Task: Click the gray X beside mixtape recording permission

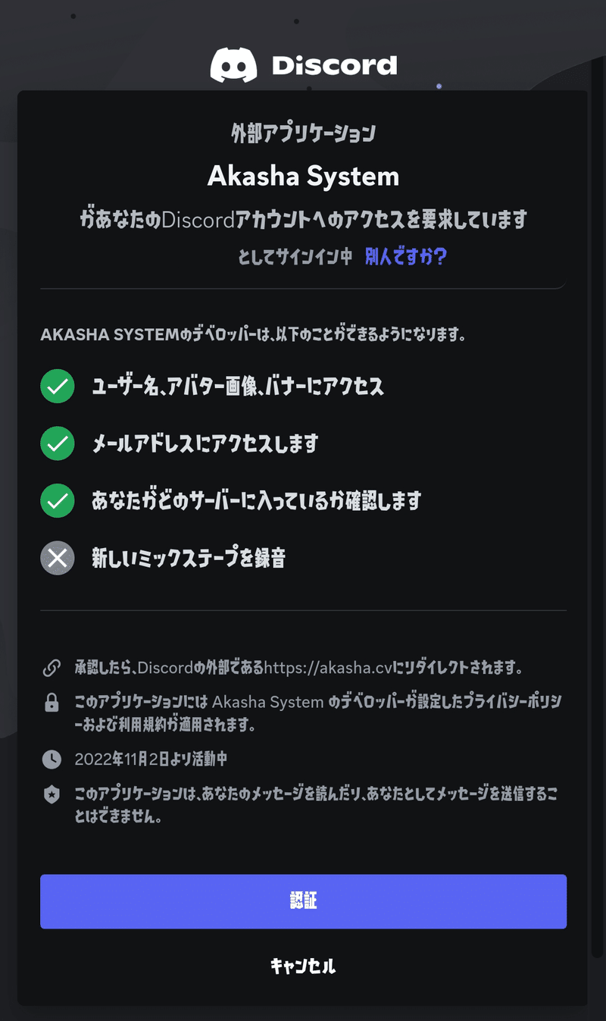Action: (x=58, y=558)
